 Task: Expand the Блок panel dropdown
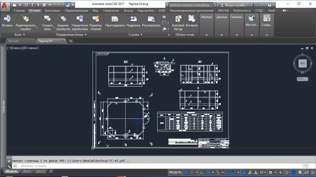click(20, 35)
